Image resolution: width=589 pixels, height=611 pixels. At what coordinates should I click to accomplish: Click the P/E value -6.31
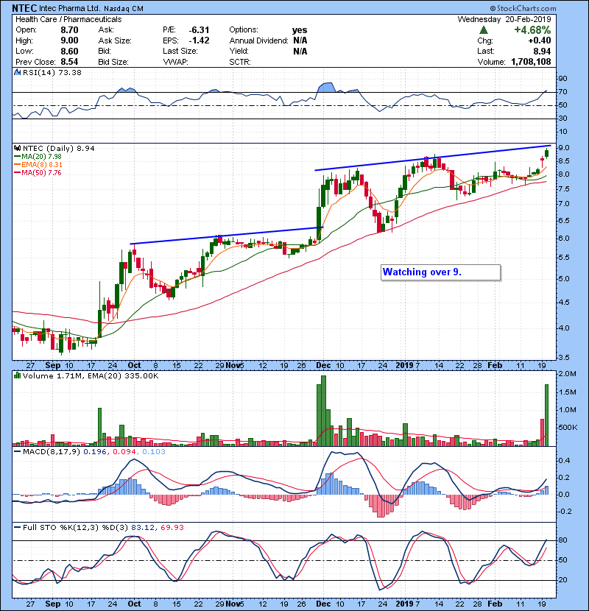pos(199,30)
